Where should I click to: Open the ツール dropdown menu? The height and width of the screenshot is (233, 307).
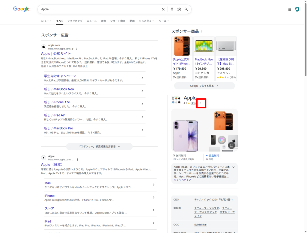click(x=164, y=21)
